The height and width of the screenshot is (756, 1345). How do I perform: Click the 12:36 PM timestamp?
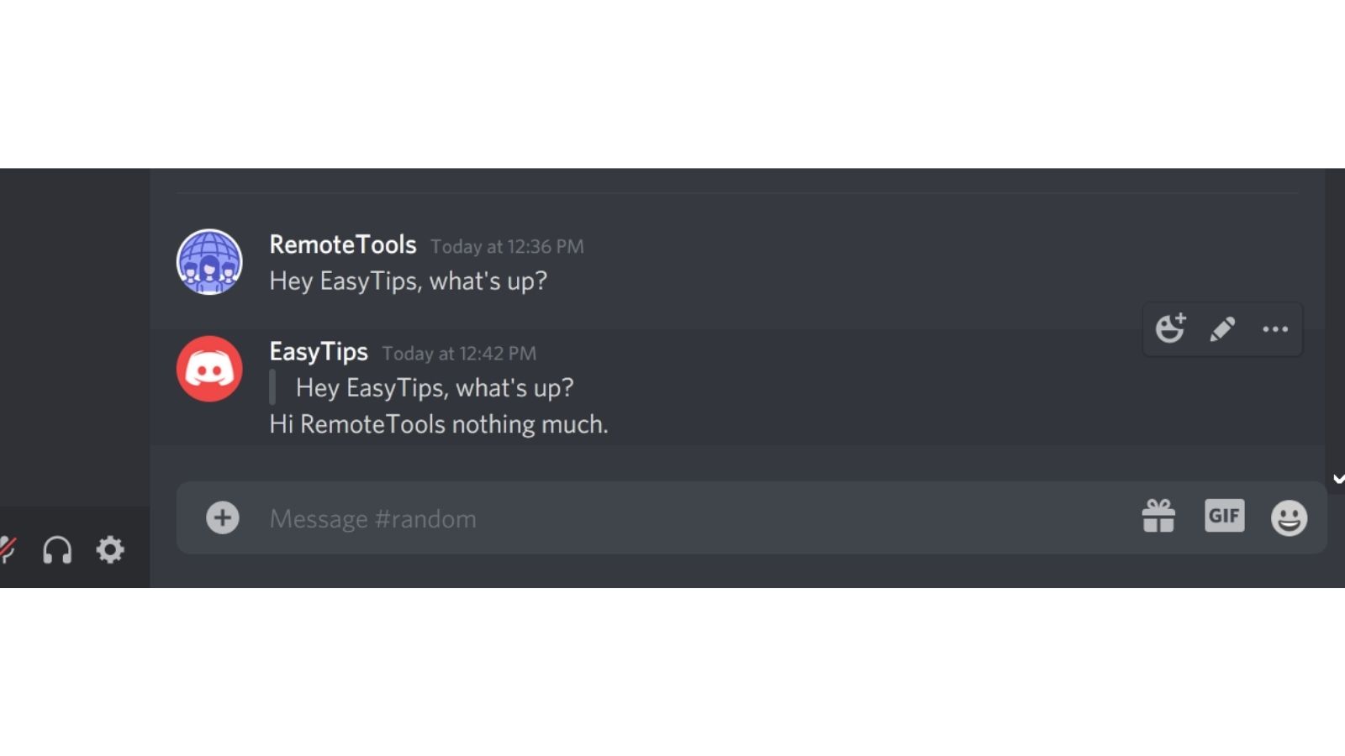(x=507, y=247)
